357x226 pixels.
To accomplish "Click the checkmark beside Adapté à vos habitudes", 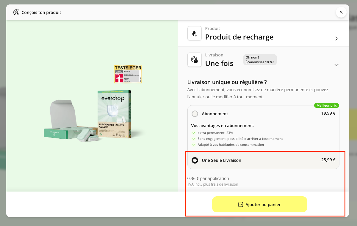I will click(x=193, y=145).
